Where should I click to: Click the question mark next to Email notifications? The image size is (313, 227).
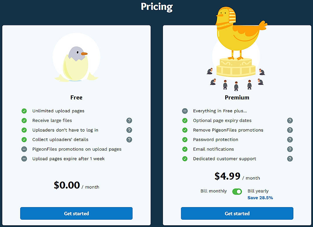[x=290, y=149]
